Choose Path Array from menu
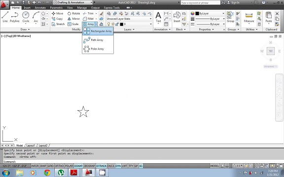This screenshot has width=284, height=177. pyautogui.click(x=98, y=40)
